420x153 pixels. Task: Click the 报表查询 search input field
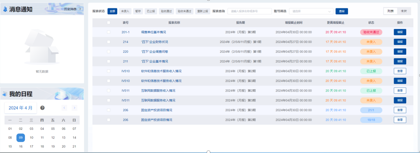point(249,11)
